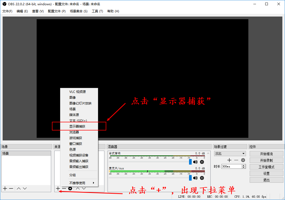Move the scene up with the up arrow
The image size is (285, 200).
[19, 188]
